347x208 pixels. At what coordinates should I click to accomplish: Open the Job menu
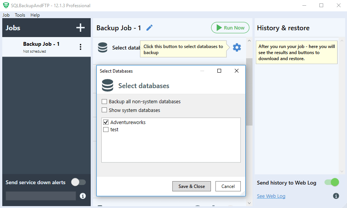click(x=6, y=15)
